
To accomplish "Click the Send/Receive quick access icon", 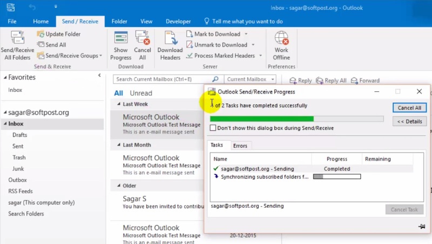I will tap(10, 8).
